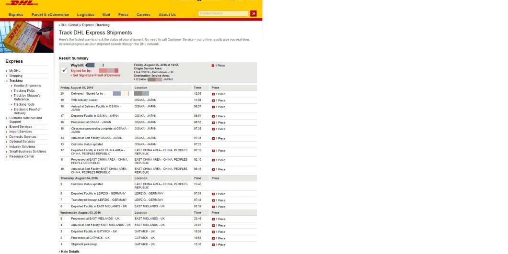The image size is (508, 254).
Task: Expand piece for Processed at GATWICK row
Action: pos(213,239)
